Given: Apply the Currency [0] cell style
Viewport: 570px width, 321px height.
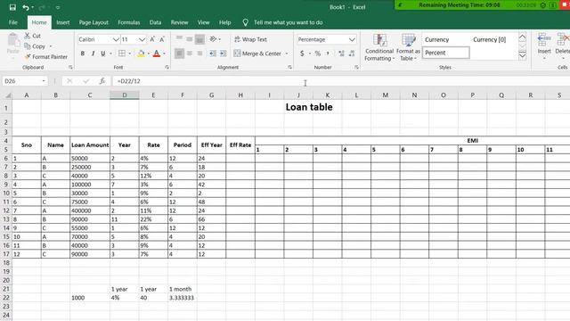Looking at the screenshot, I should coord(493,39).
